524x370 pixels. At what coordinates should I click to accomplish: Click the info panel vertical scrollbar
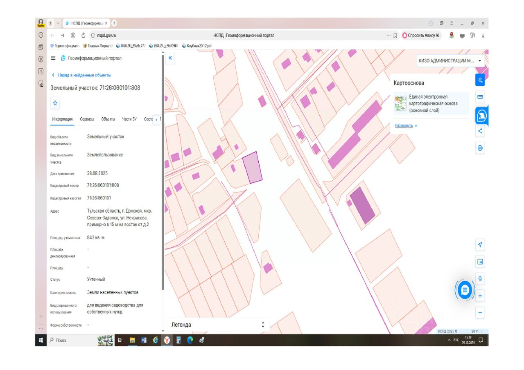163,172
